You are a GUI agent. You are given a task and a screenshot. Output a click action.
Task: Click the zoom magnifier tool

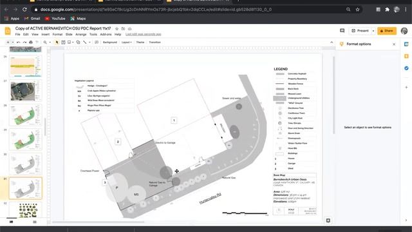point(45,43)
